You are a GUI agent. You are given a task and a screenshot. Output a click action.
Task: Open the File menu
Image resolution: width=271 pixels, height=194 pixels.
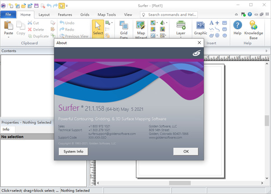[8, 14]
